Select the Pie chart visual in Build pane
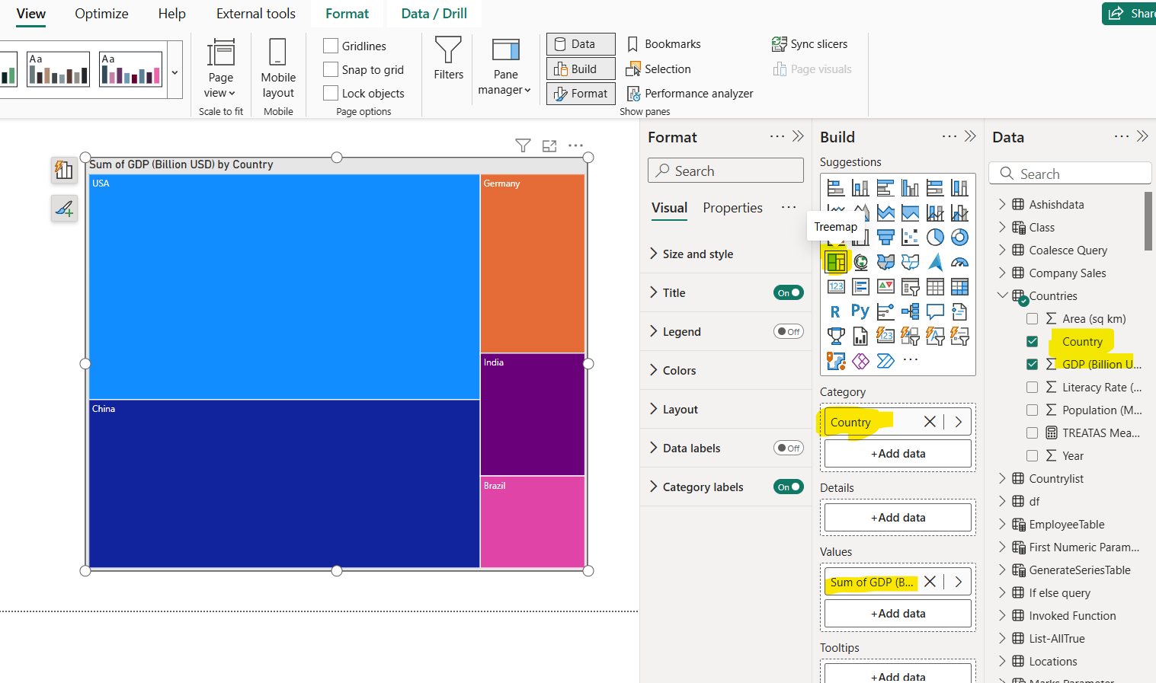The height and width of the screenshot is (683, 1156). [935, 237]
